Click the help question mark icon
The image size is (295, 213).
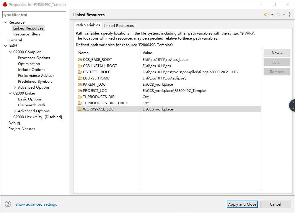[8, 204]
